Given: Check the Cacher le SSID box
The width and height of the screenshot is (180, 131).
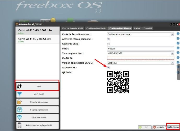Looking at the screenshot, I should pos(108,44).
